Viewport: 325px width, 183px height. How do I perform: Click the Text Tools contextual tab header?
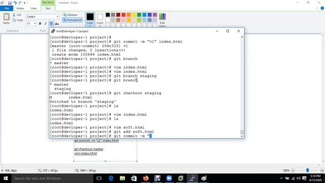tap(48, 3)
